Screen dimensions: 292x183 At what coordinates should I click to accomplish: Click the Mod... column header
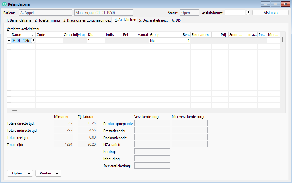click(x=273, y=35)
